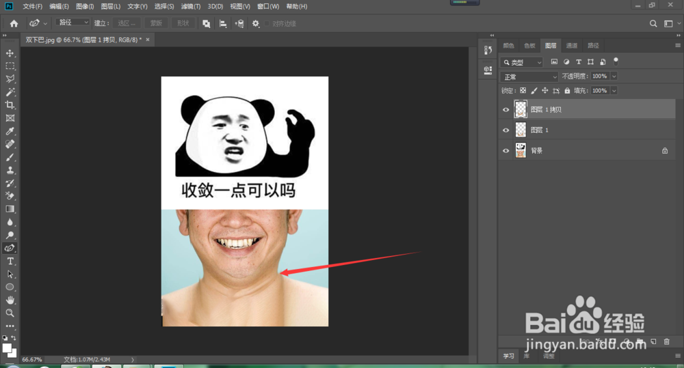Toggle filter for type layers
The image size is (684, 368).
[x=579, y=62]
